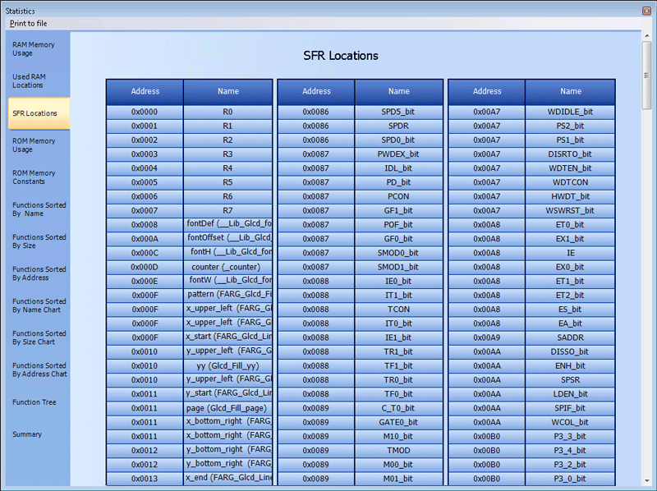Select the P3_3_bit cell
This screenshot has height=491, width=657.
pos(570,437)
